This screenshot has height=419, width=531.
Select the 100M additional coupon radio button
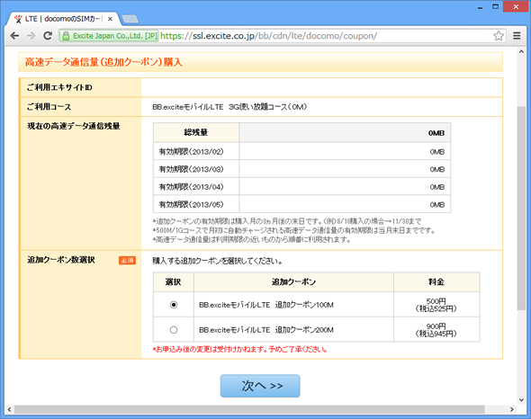click(174, 305)
